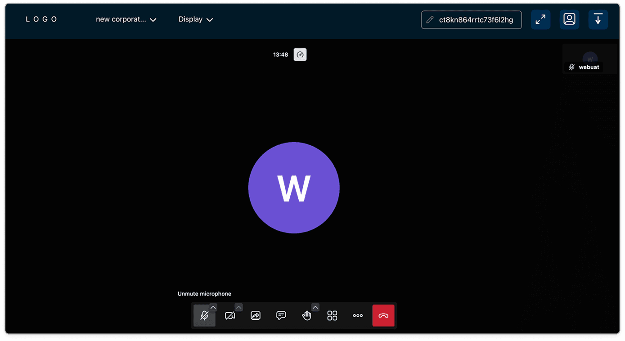Click the LOGO text in header
Viewport: 625px width, 341px height.
42,19
